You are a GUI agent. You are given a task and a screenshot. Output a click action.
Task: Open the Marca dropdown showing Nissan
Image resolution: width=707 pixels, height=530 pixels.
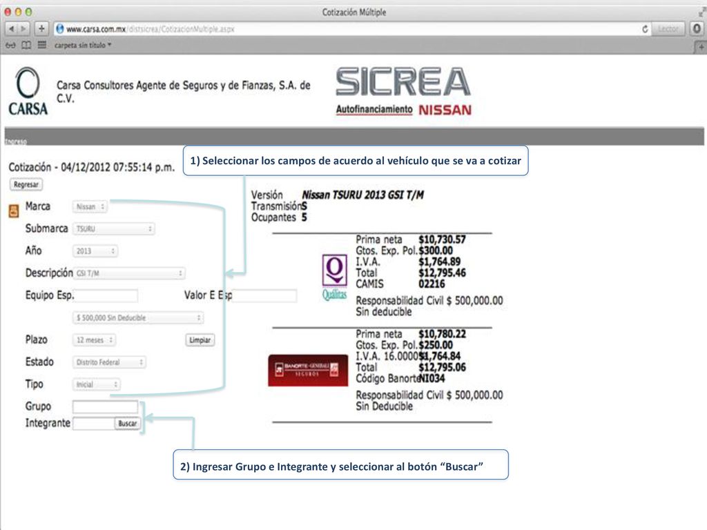click(x=89, y=207)
